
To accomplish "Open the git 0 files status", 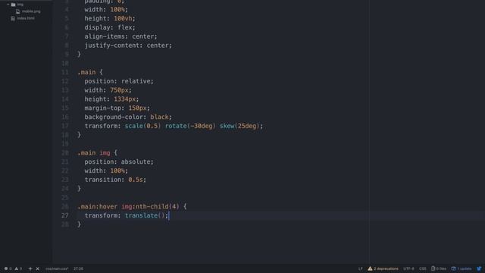I will 441,268.
